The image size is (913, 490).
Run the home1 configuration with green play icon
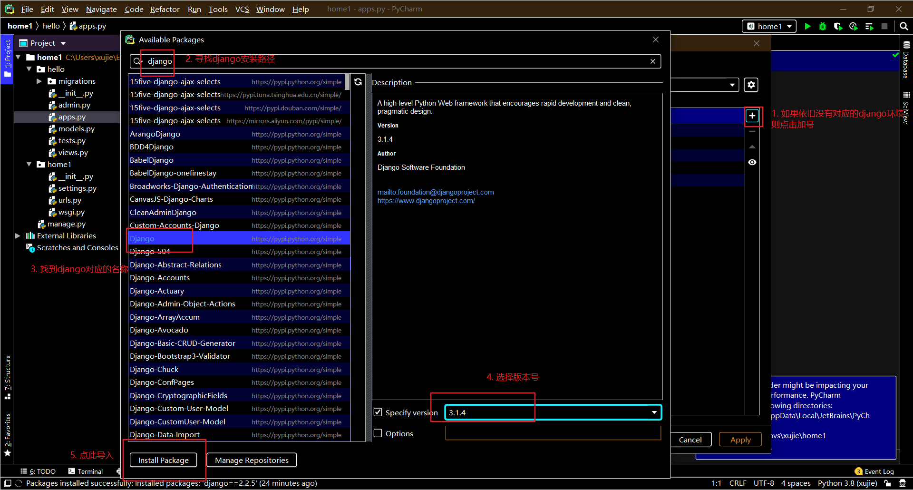(x=807, y=26)
